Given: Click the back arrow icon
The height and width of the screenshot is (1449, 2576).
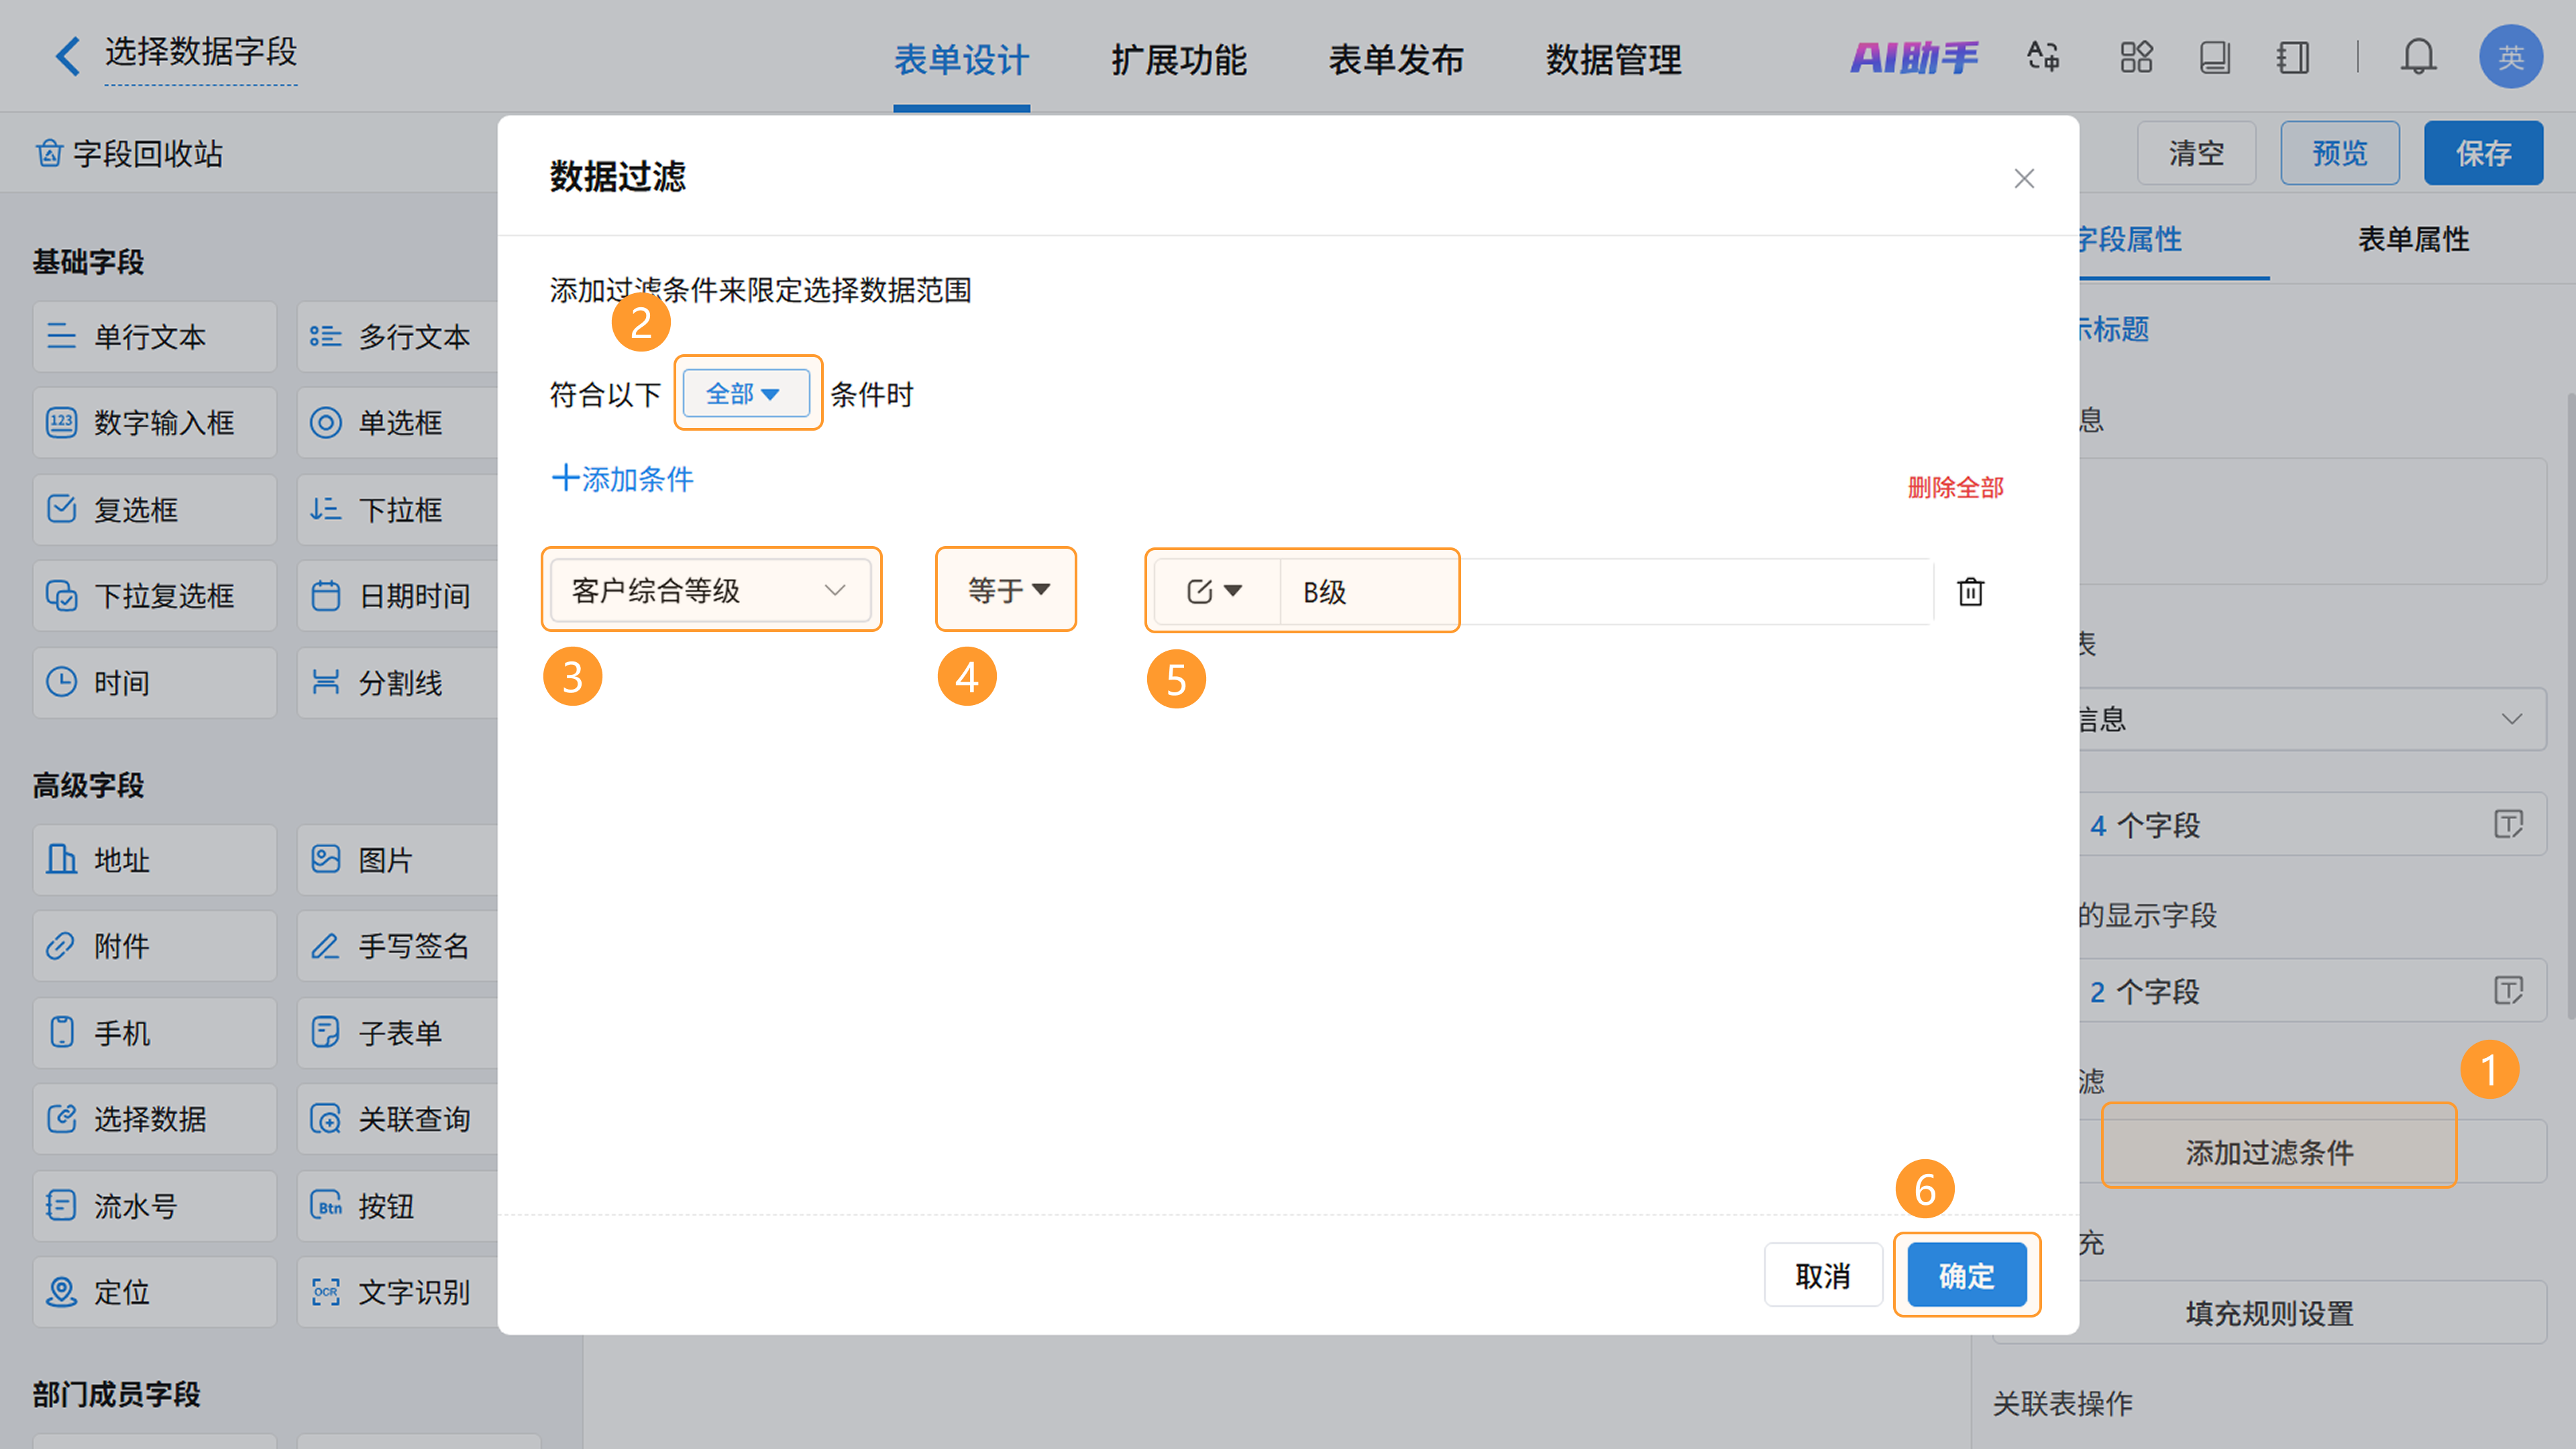Looking at the screenshot, I should coord(67,56).
